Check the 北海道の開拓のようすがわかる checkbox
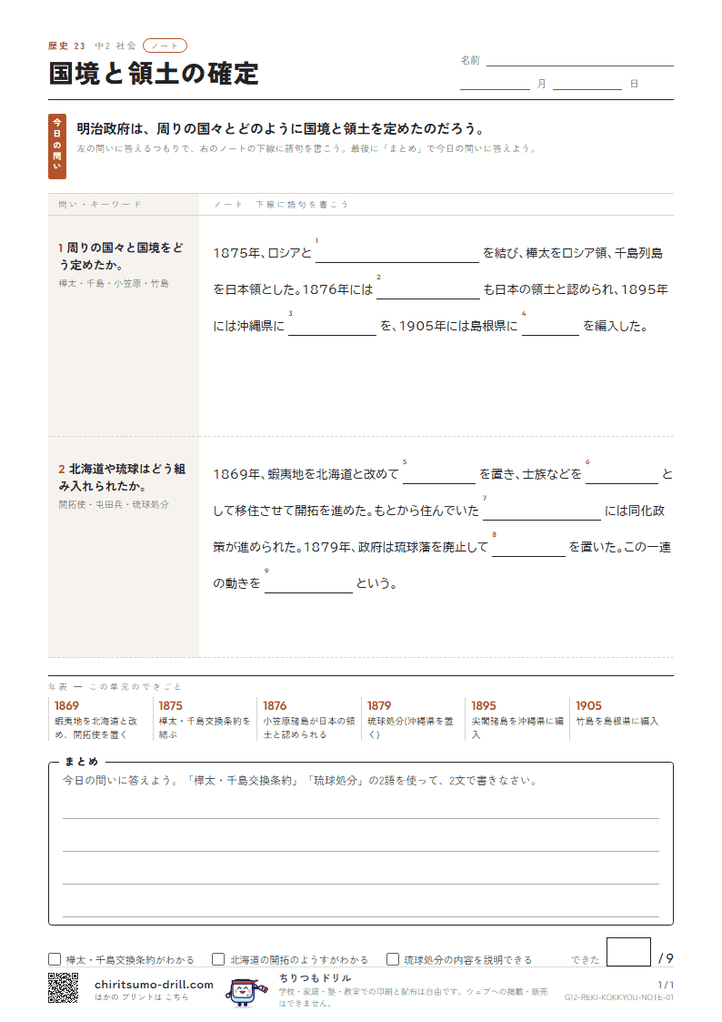This screenshot has width=722, height=1022. point(219,959)
